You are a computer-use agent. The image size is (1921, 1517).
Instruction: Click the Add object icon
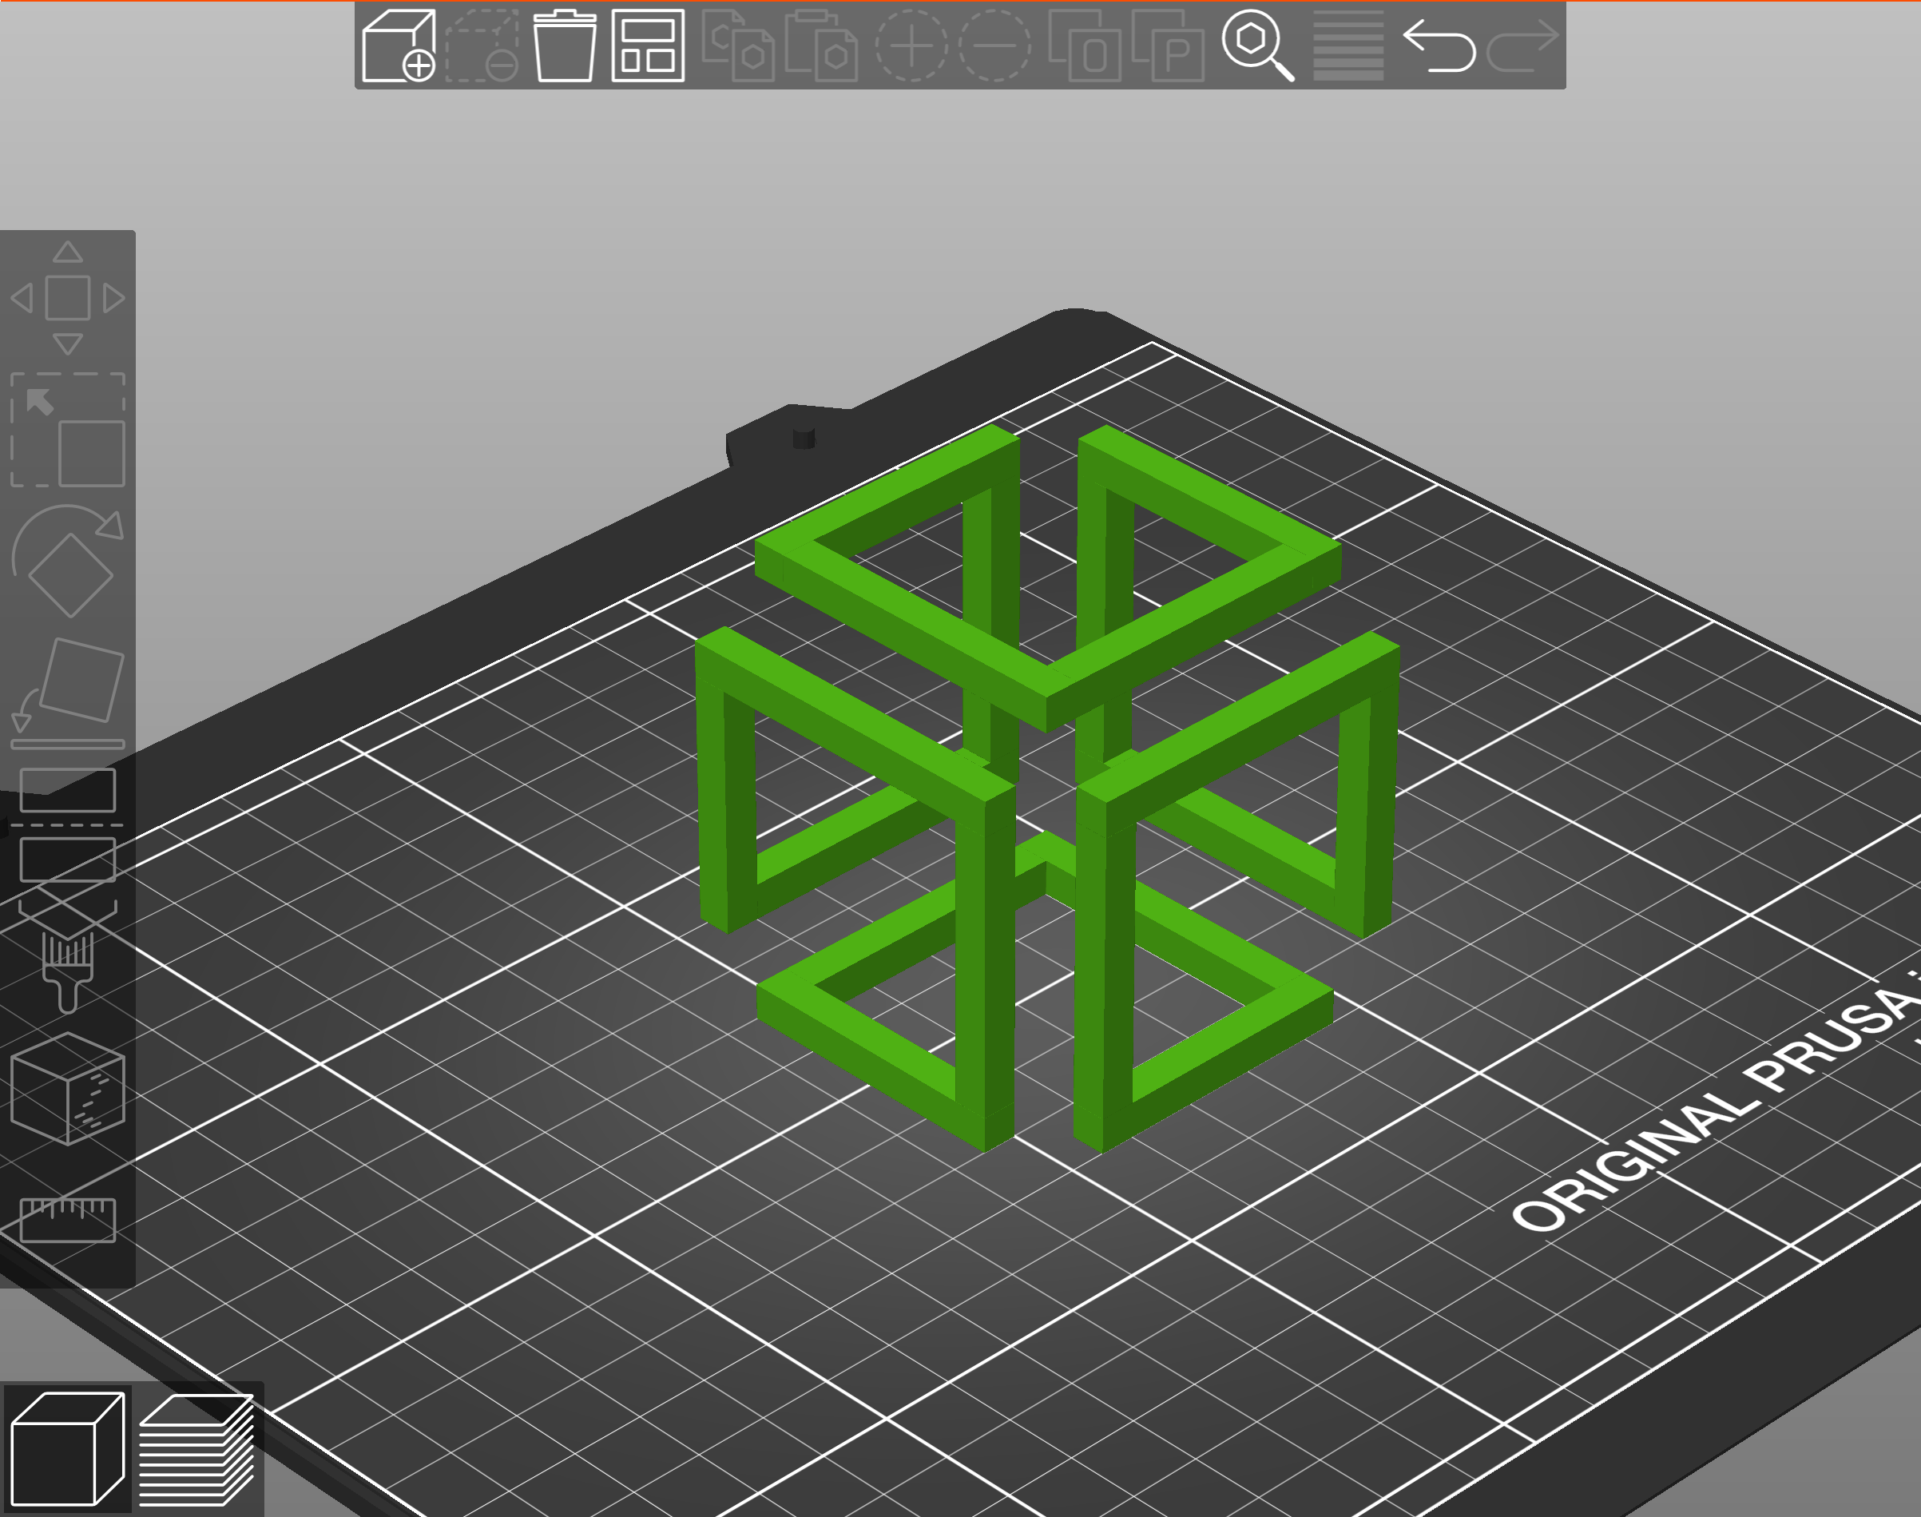[x=399, y=46]
